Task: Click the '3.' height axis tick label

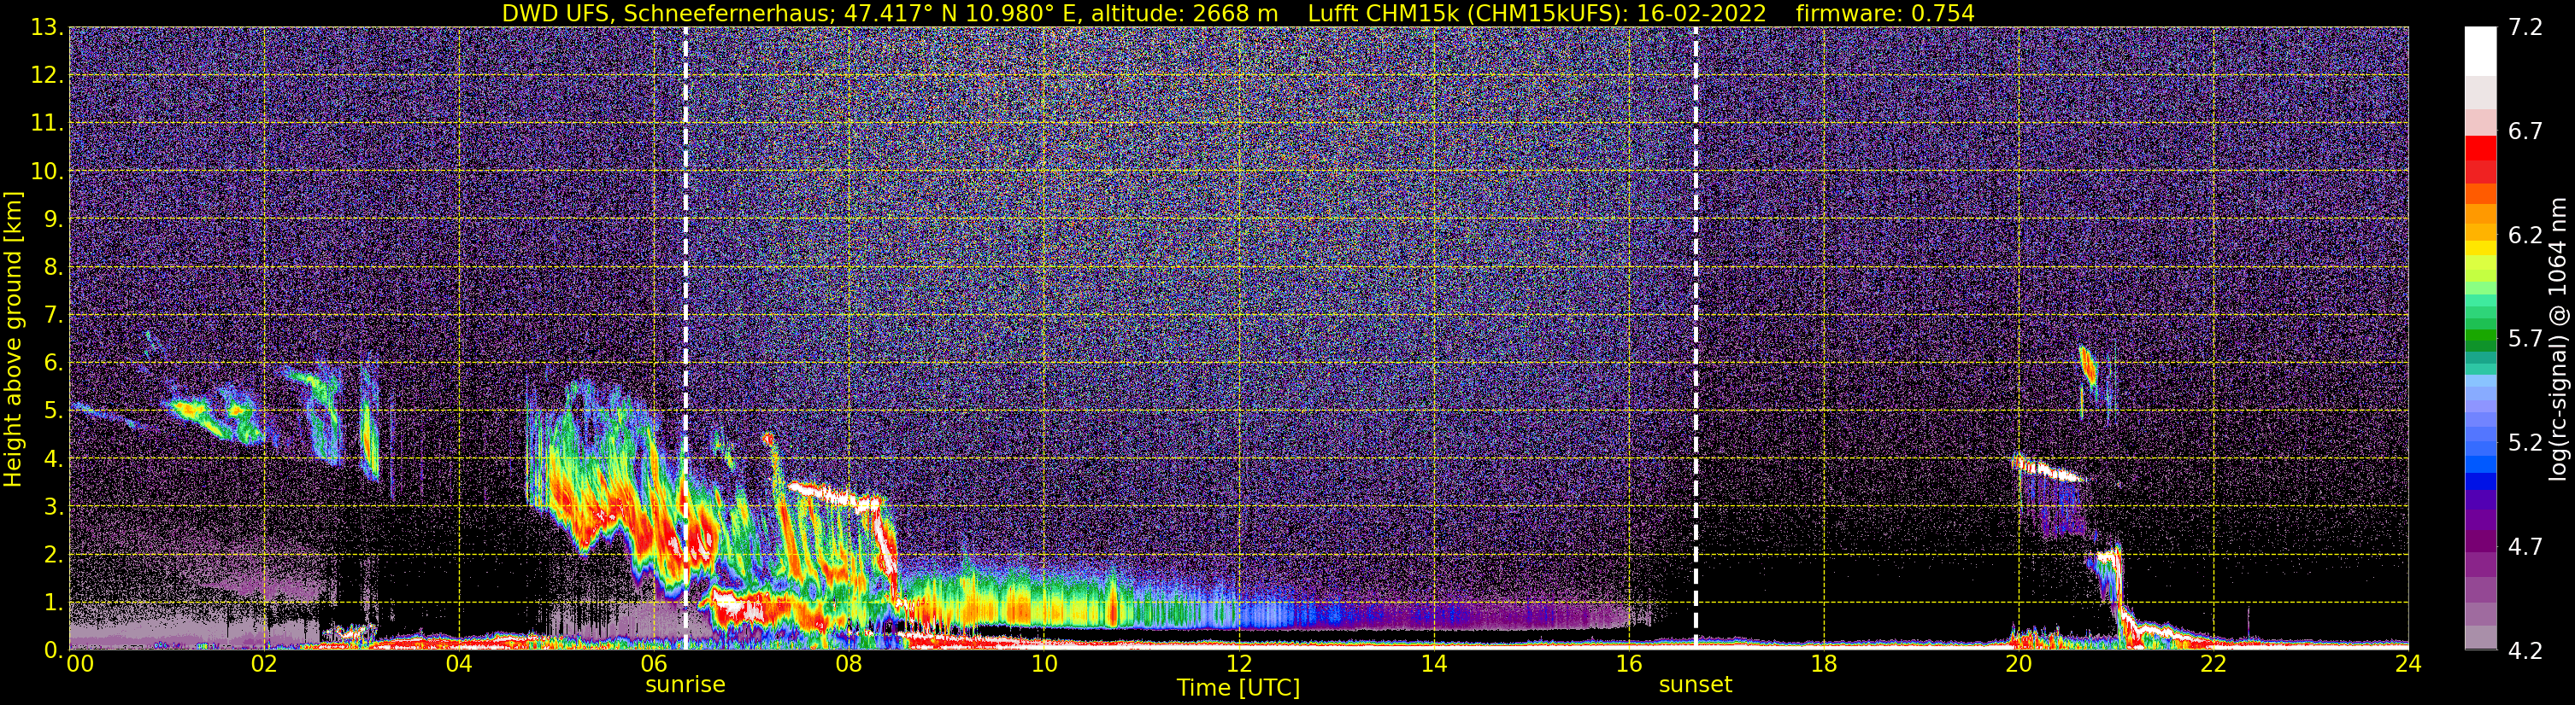Action: coord(54,507)
